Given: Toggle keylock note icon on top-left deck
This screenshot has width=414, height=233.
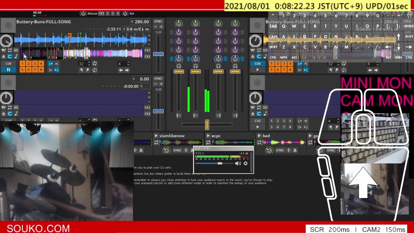Looking at the screenshot, I should pos(16,57).
